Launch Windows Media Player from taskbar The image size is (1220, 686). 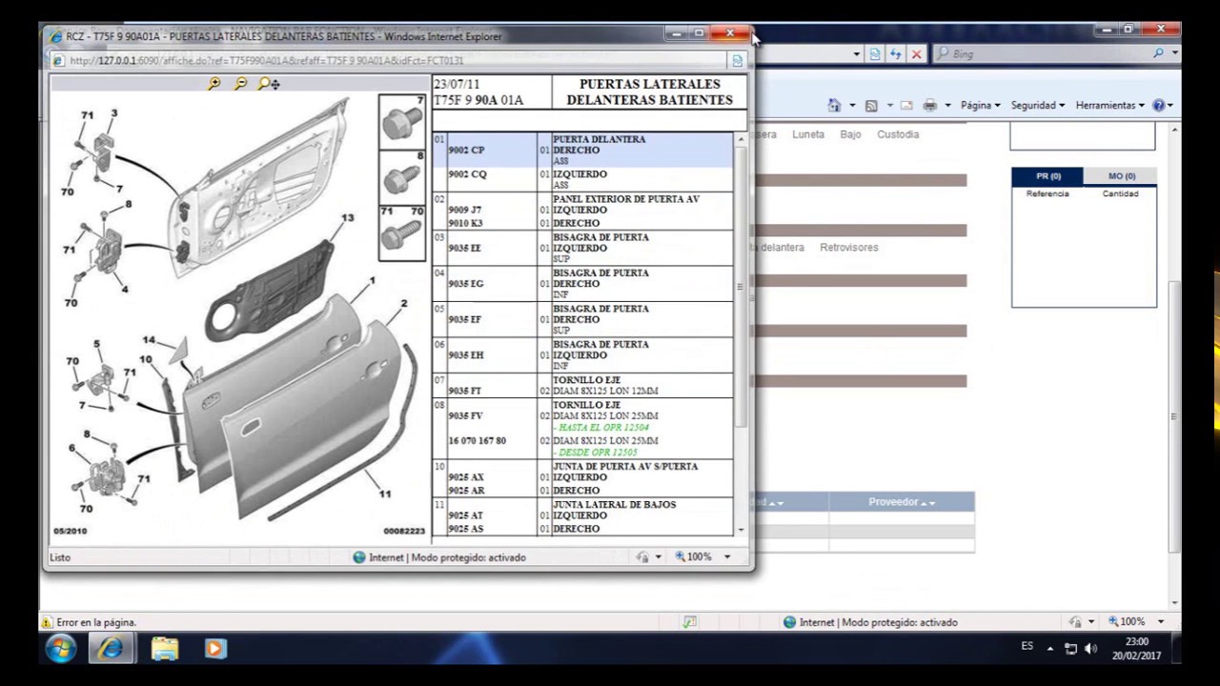pyautogui.click(x=215, y=649)
